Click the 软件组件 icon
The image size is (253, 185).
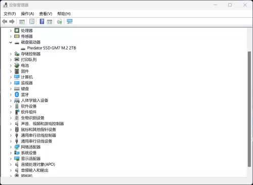(x=17, y=112)
